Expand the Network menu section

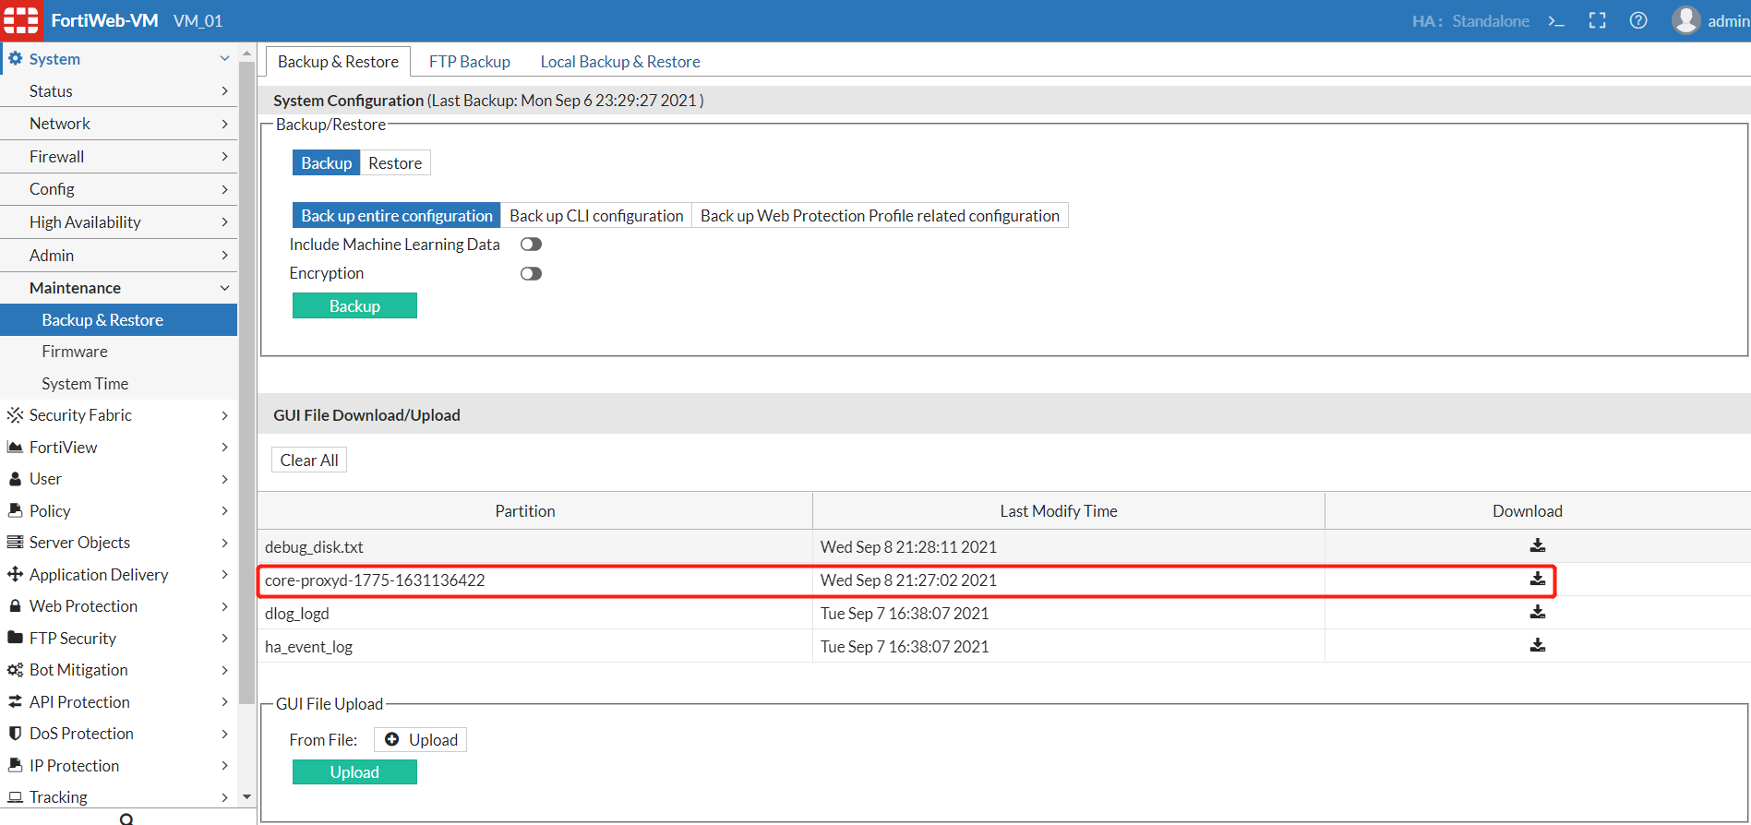(x=118, y=124)
